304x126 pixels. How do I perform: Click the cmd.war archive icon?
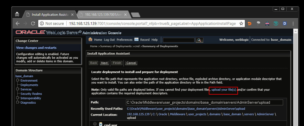[x=101, y=124]
